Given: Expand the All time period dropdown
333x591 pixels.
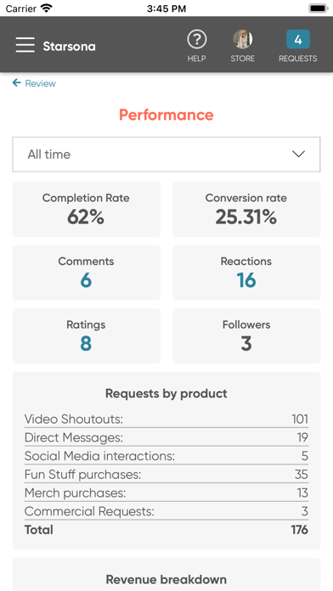Looking at the screenshot, I should coord(166,155).
